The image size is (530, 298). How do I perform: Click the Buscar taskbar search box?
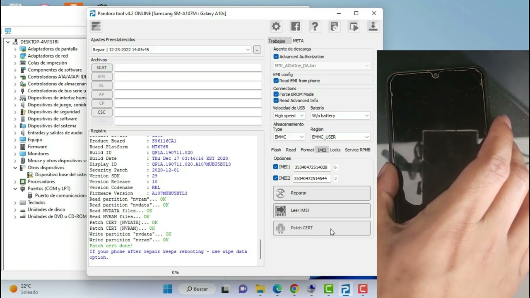tap(198, 289)
